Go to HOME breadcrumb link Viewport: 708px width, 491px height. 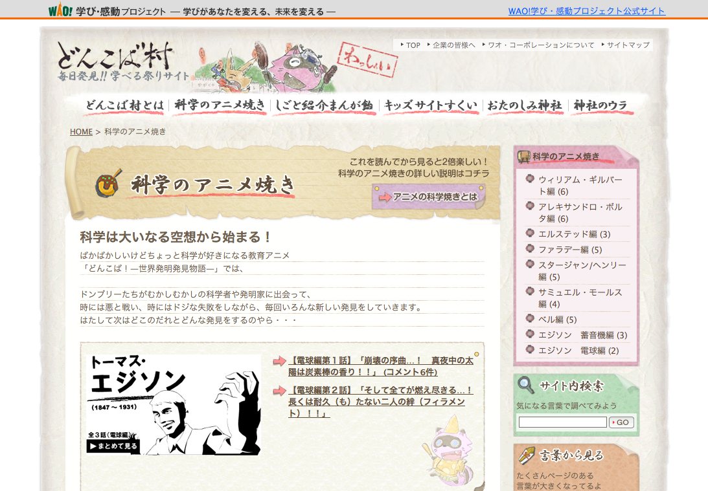(x=81, y=132)
